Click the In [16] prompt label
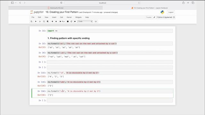 click(42, 91)
